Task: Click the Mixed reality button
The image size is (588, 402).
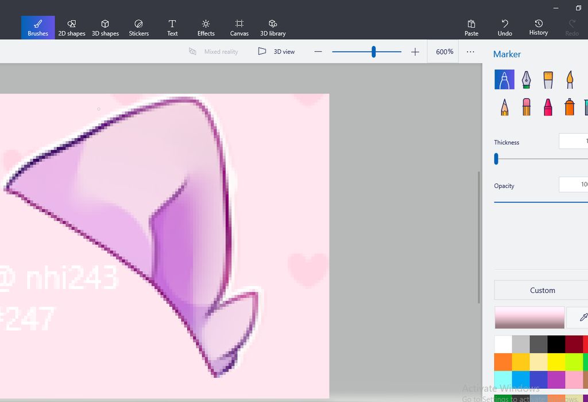Action: pyautogui.click(x=214, y=52)
